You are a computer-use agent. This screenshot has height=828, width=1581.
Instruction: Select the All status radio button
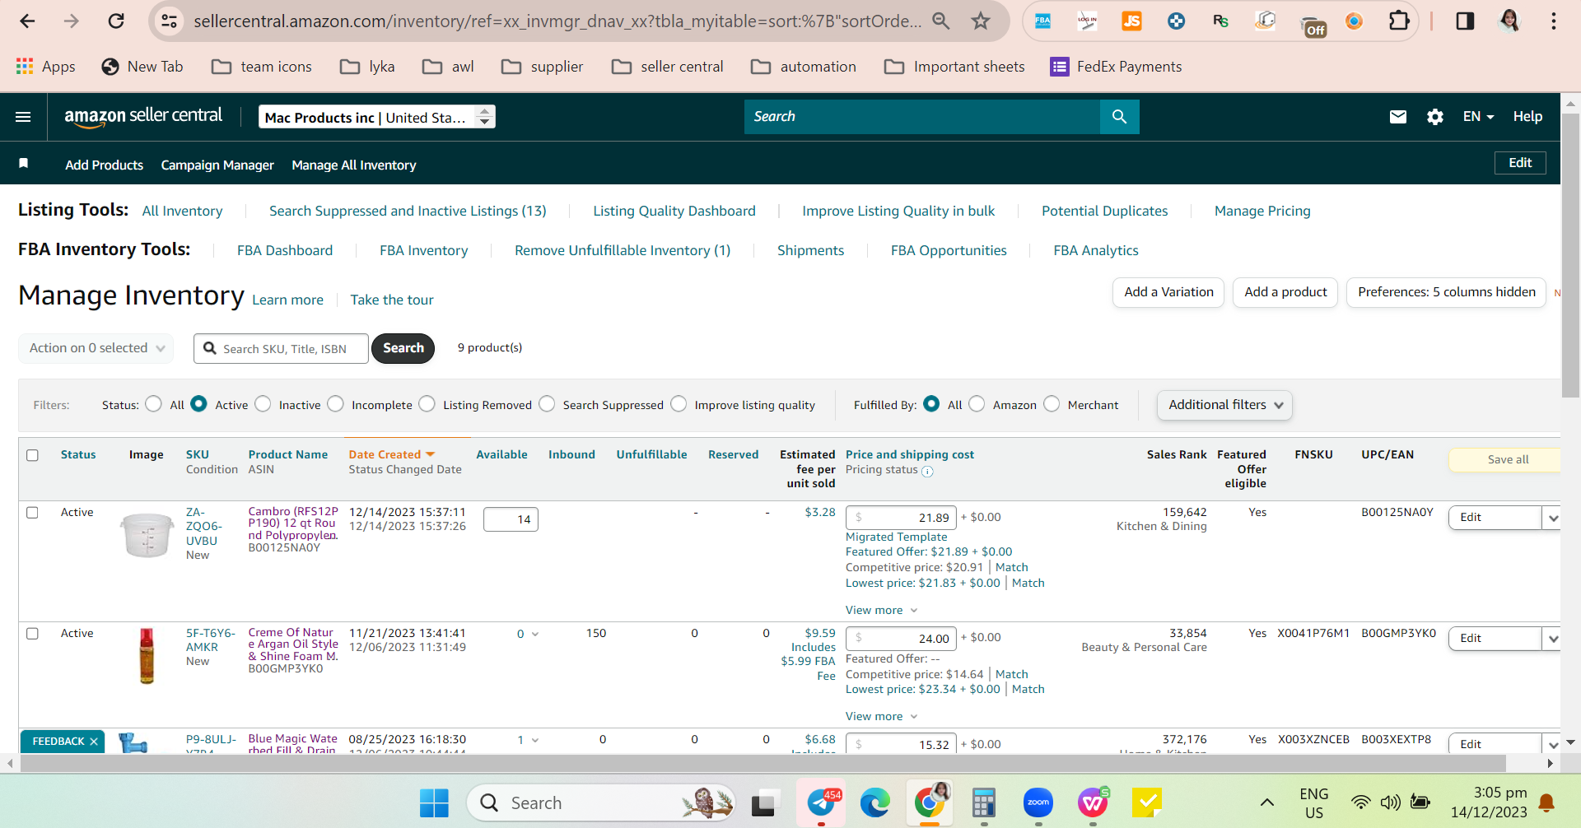153,404
